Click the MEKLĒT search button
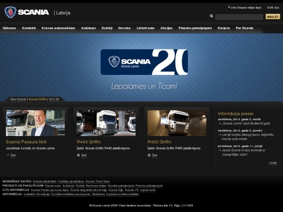Viewport: 283px width, 212px height. [273, 17]
